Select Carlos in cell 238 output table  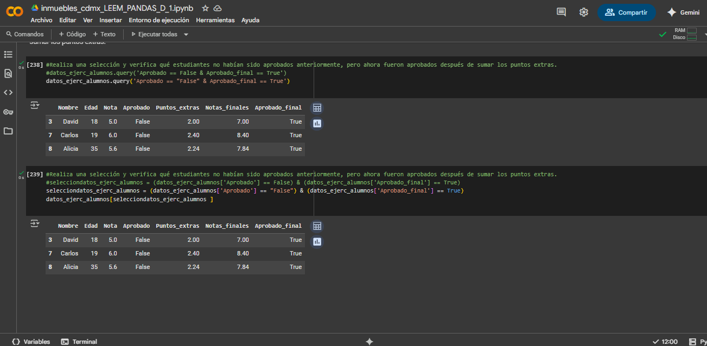pyautogui.click(x=69, y=135)
